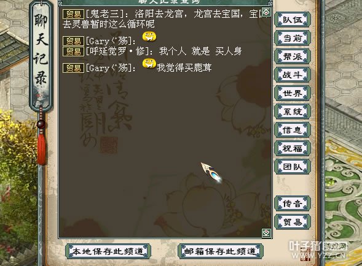Click the 贸易 tag before 鬼老三's message
362x266 pixels.
[x=73, y=14]
